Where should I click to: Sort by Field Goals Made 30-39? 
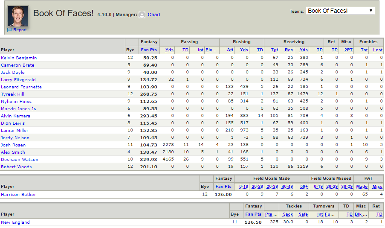tap(272, 187)
